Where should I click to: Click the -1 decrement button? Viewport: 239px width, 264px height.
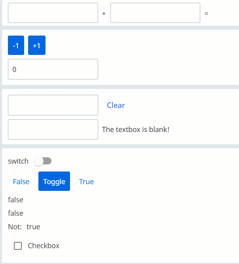pos(16,45)
